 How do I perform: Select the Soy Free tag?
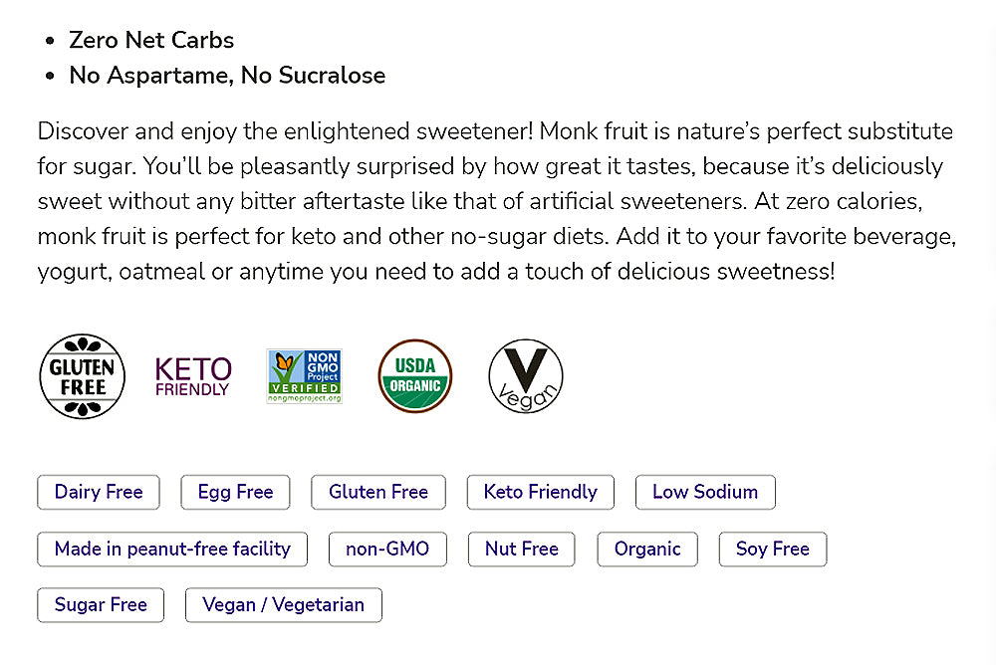pos(773,549)
